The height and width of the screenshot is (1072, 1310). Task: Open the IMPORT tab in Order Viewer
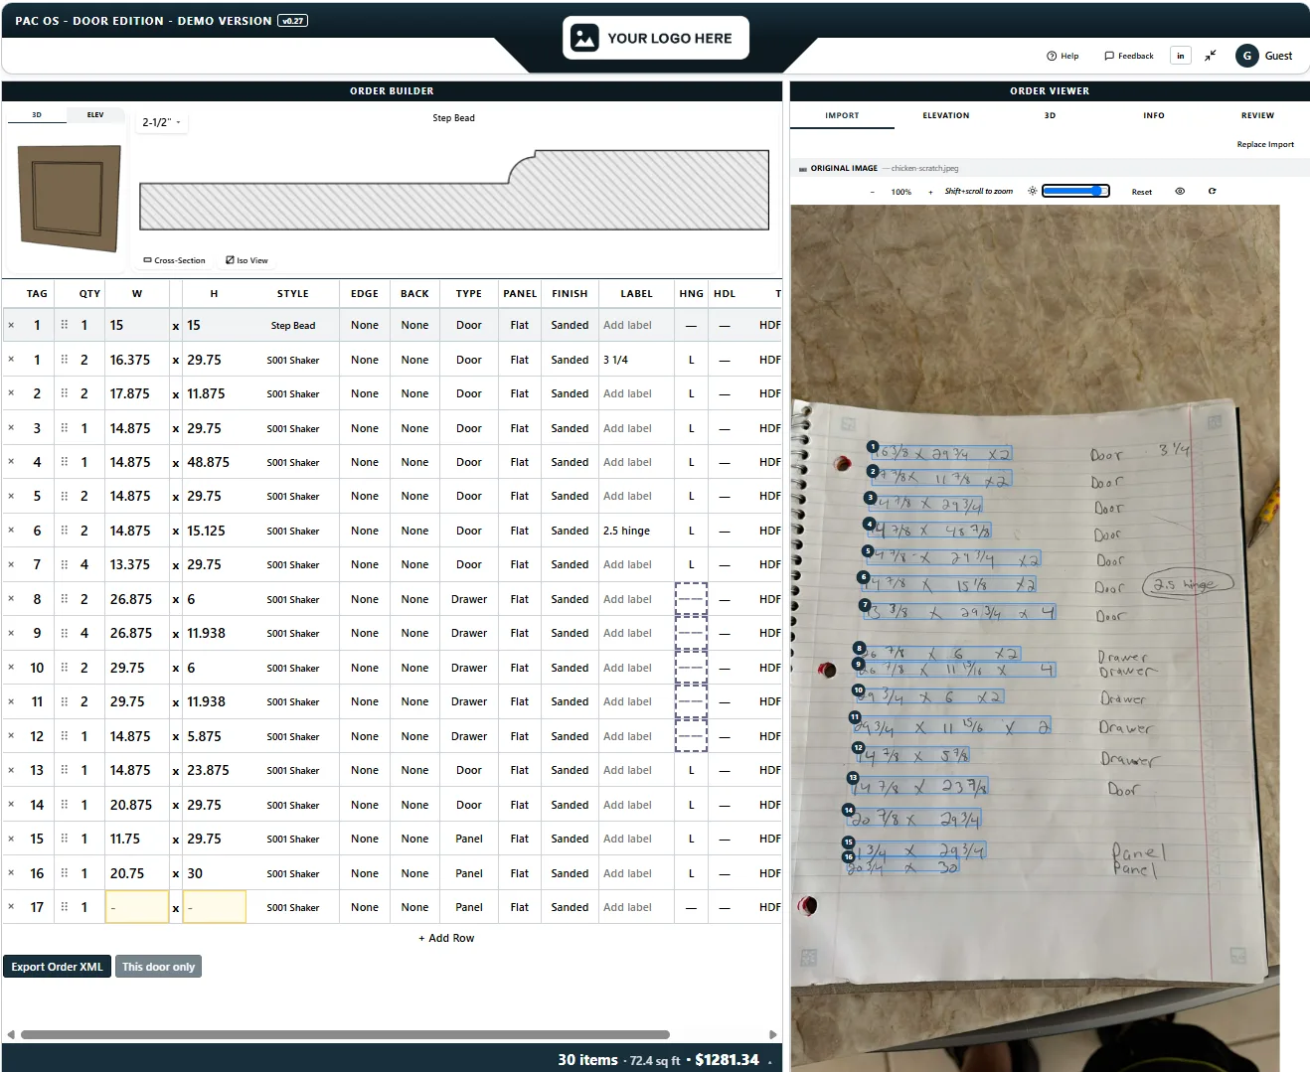click(x=842, y=116)
